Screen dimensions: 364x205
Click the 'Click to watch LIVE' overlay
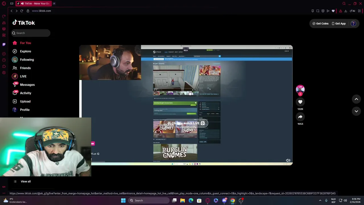pyautogui.click(x=186, y=123)
